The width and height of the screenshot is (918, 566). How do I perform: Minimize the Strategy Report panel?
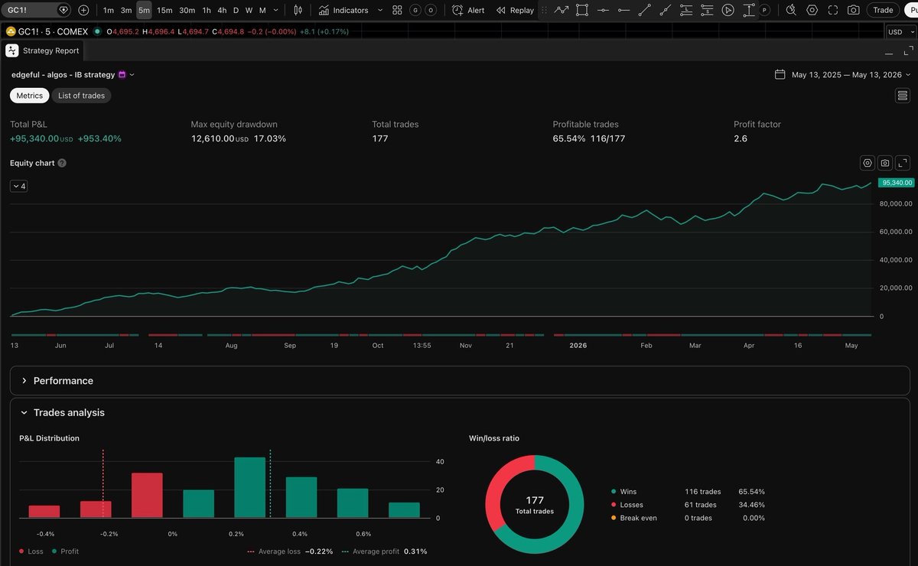click(x=888, y=52)
